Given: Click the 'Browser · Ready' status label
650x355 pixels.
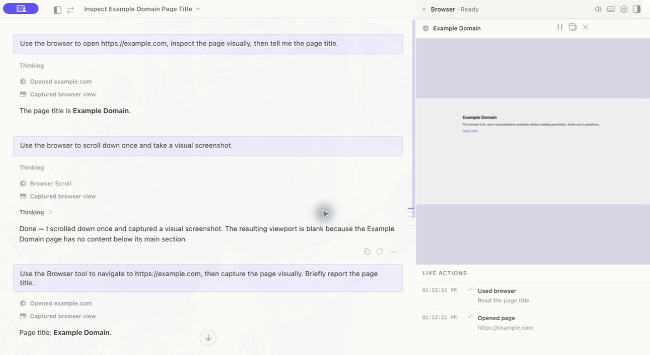Looking at the screenshot, I should click(454, 9).
